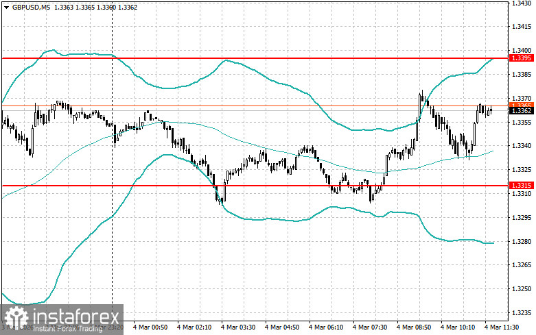Click the 4 Mar 10:10 time label
This screenshot has height=335, width=536.
click(458, 327)
